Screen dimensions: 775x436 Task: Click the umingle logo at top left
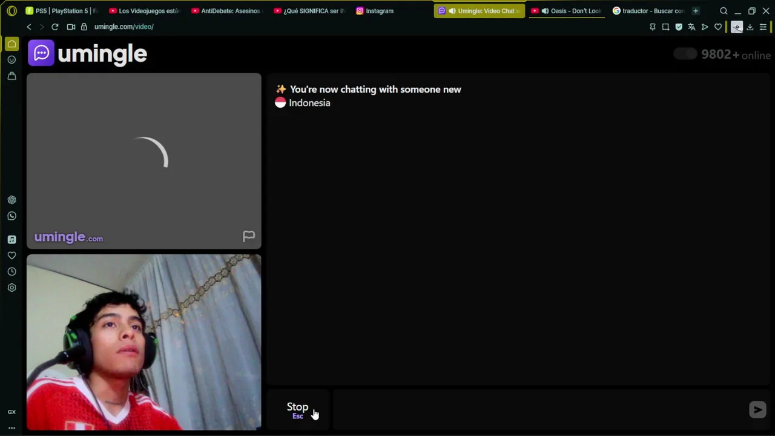pyautogui.click(x=88, y=53)
